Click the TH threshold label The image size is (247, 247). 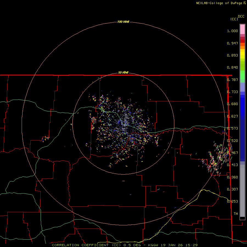point(236,214)
